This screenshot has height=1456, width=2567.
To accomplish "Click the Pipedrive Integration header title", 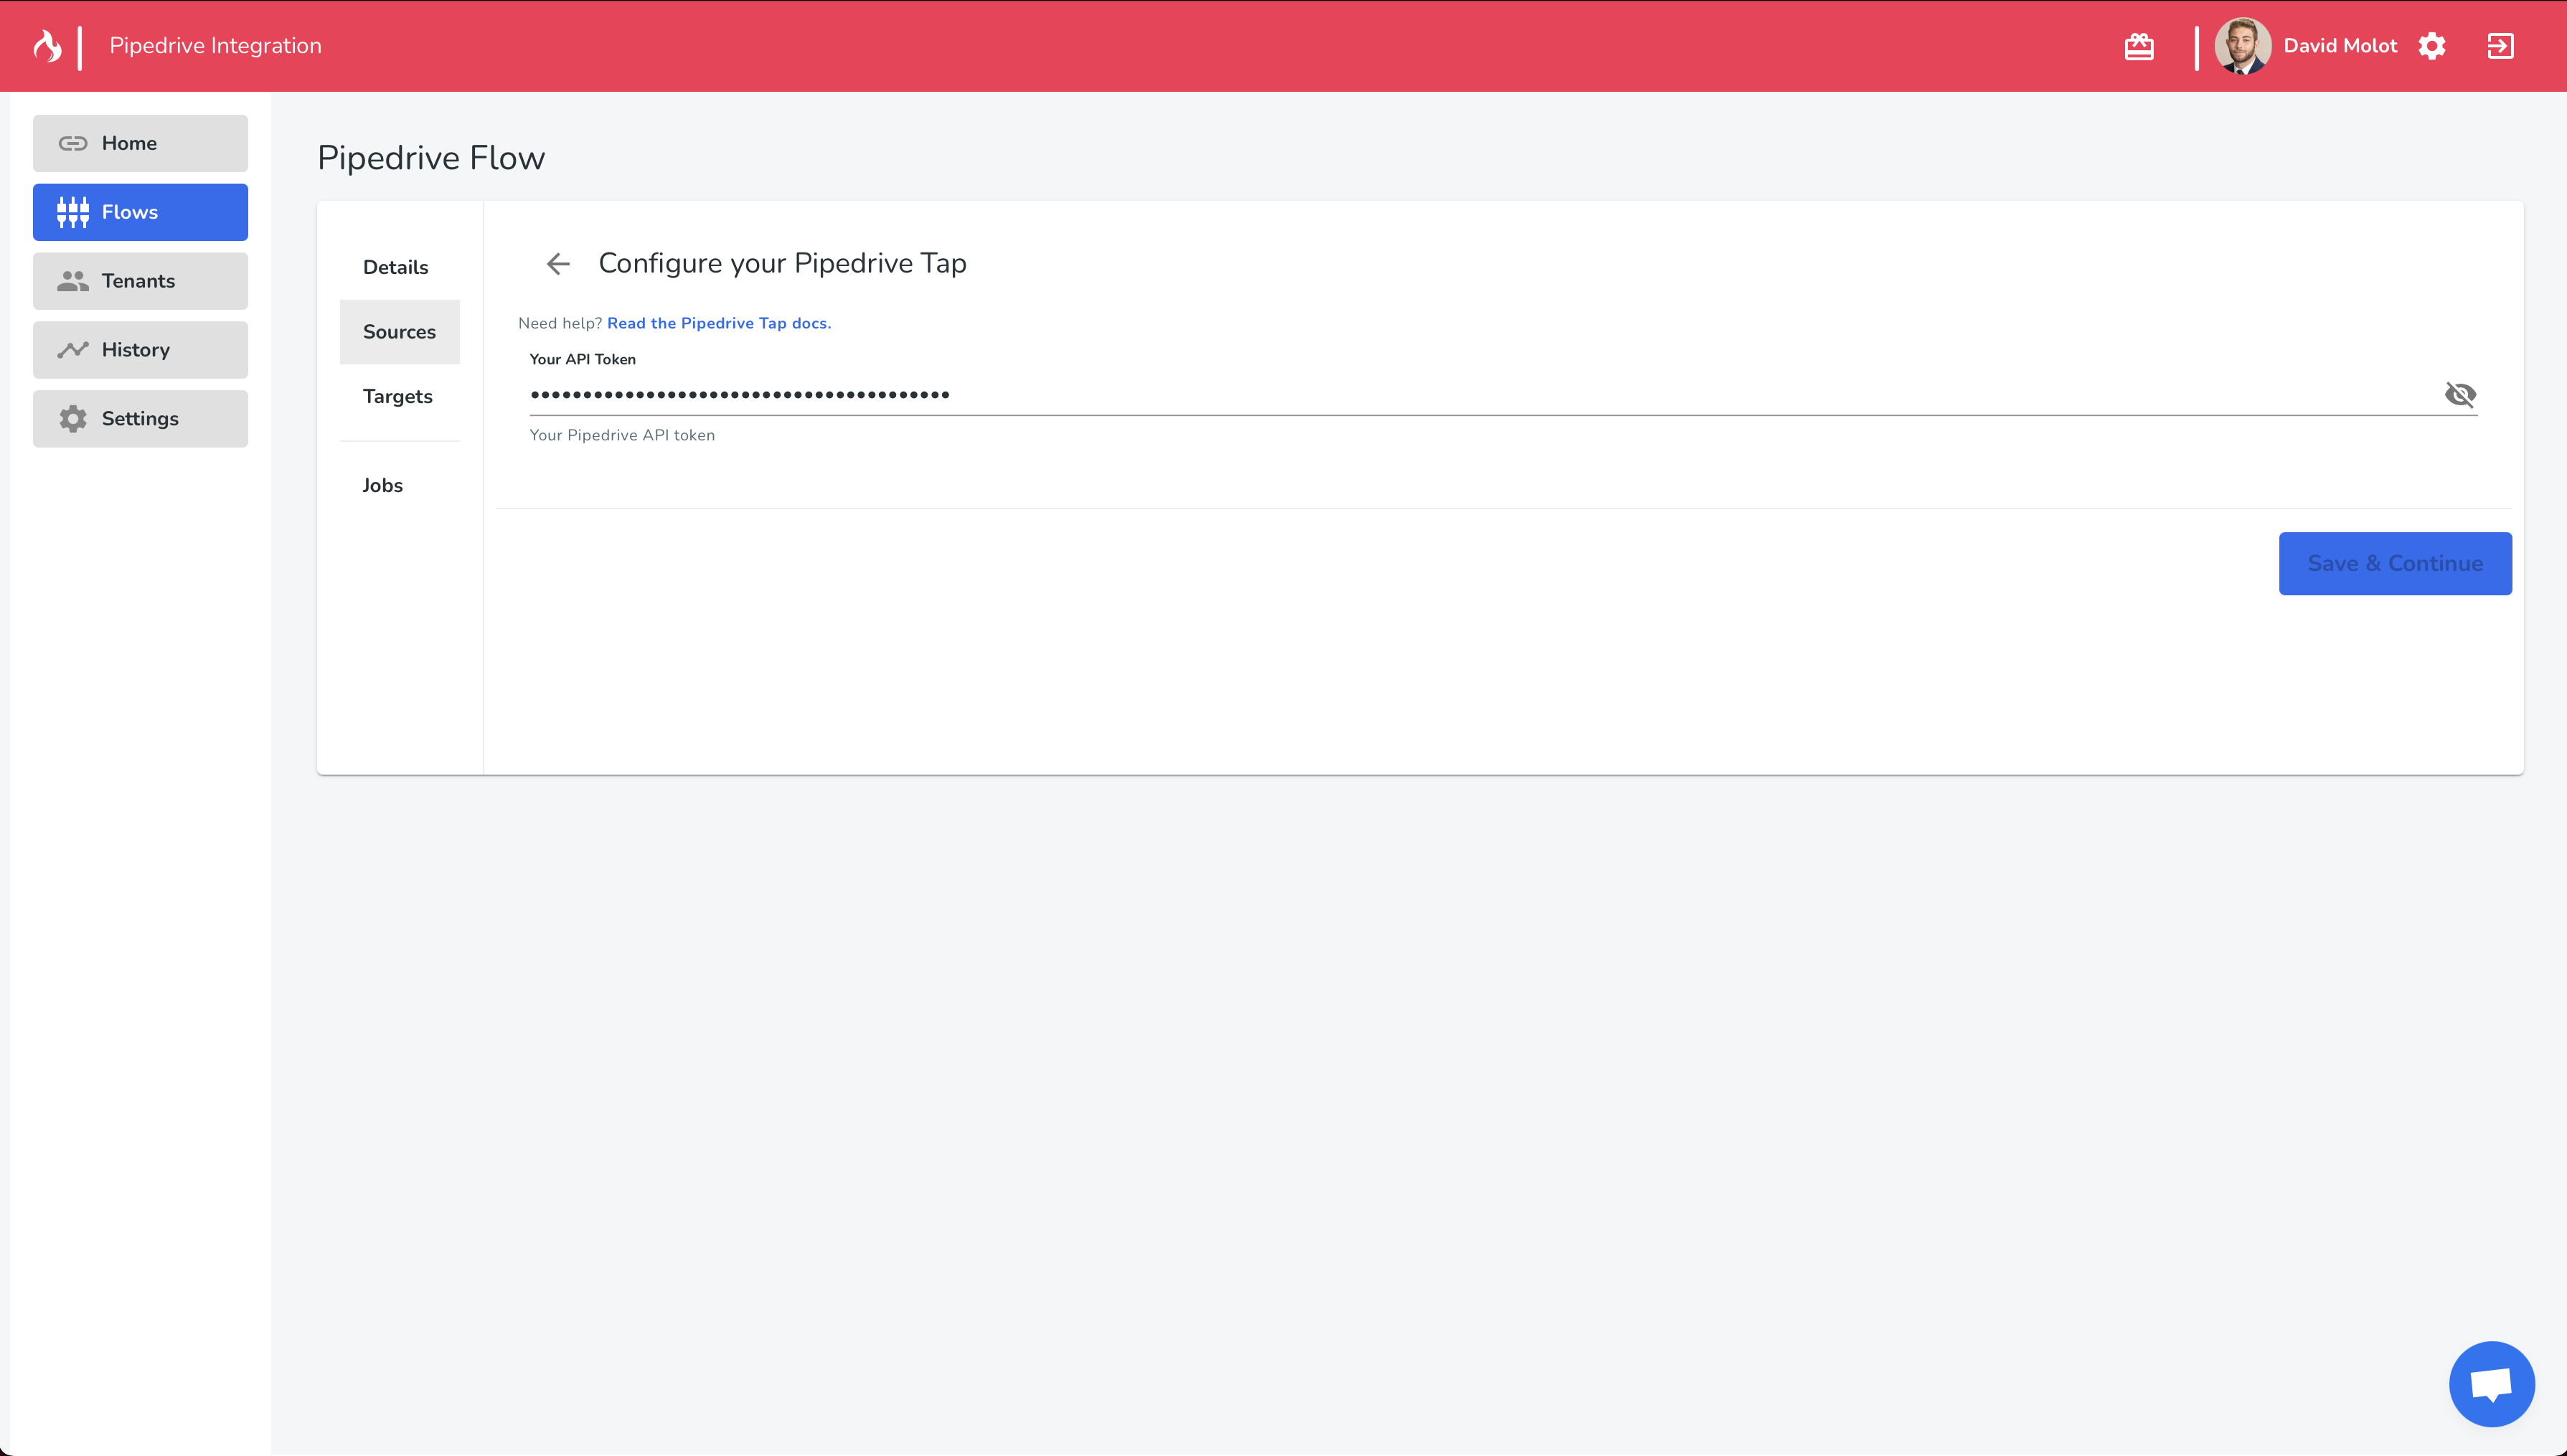I will click(216, 46).
